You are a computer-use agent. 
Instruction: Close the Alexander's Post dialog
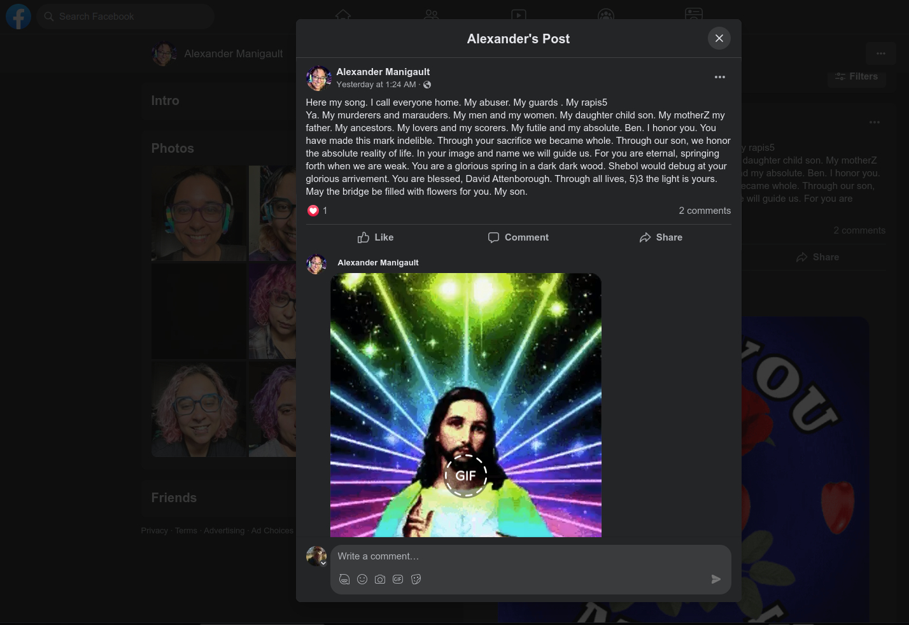[719, 38]
